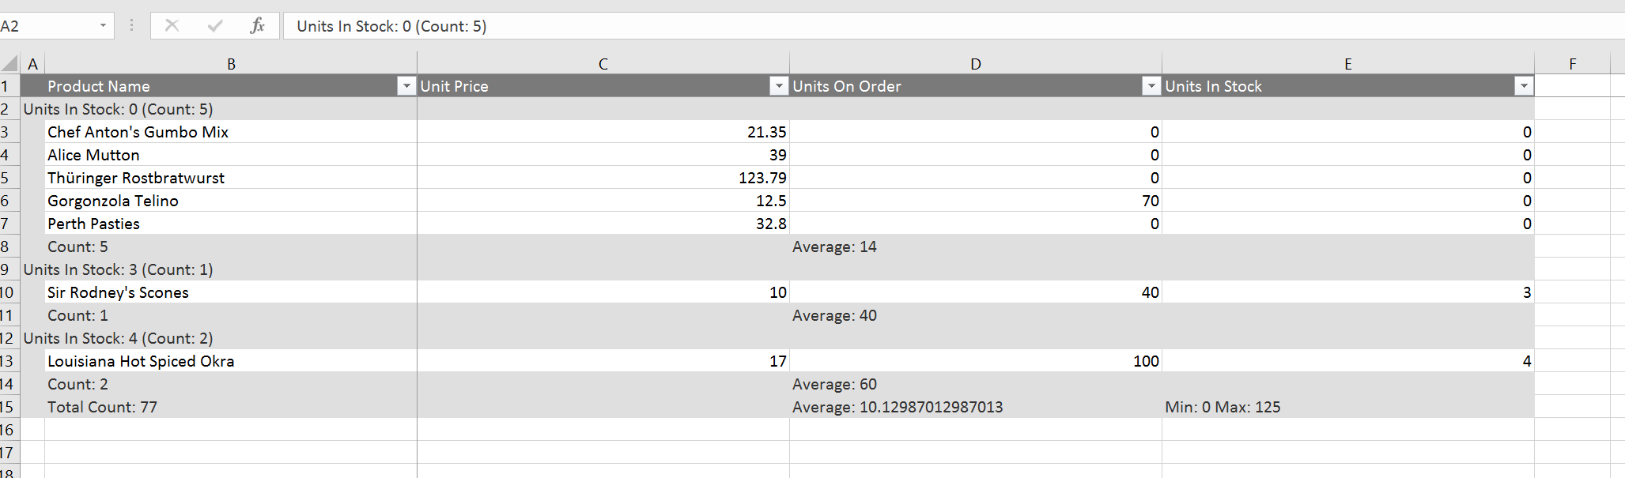
Task: Expand the Units On Order filter dropdown
Action: click(1151, 86)
